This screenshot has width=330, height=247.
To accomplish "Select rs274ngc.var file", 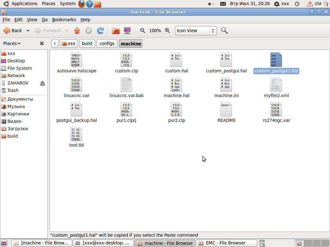I will (x=276, y=112).
